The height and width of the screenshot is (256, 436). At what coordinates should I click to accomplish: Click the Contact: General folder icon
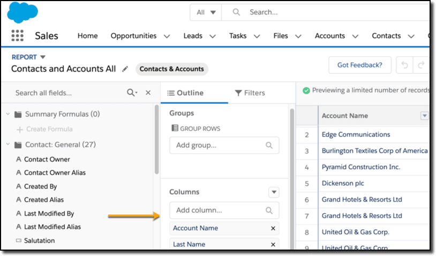(x=18, y=145)
